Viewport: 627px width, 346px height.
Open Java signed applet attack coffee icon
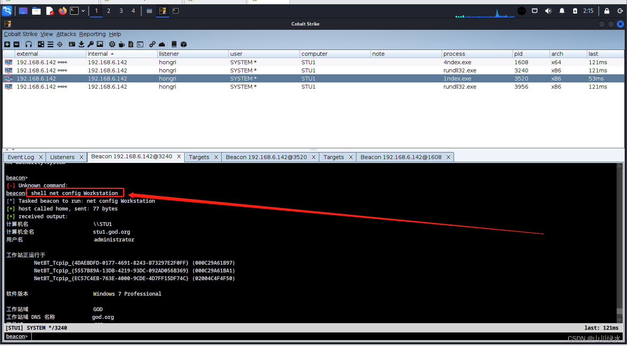pos(122,45)
